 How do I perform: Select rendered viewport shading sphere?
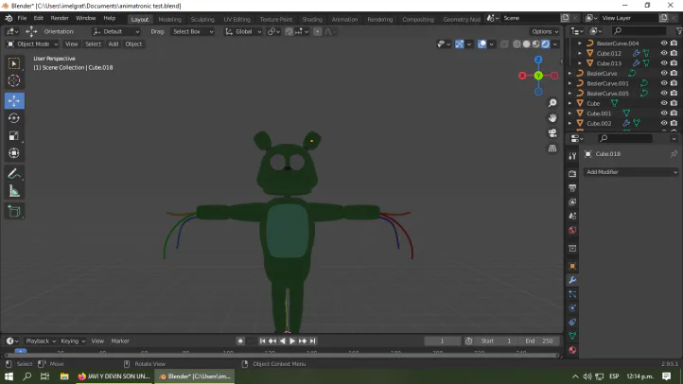click(x=546, y=44)
